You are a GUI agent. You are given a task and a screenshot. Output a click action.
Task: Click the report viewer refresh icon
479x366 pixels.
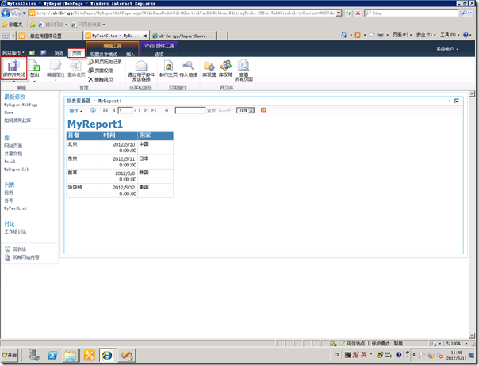tap(93, 110)
